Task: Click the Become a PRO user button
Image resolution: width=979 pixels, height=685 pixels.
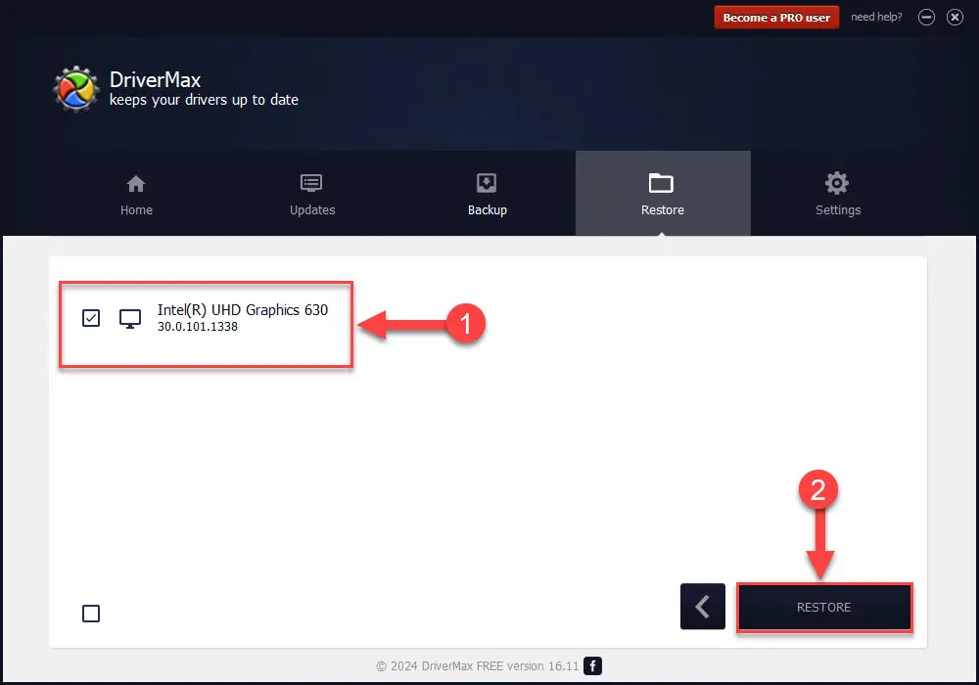Action: (x=776, y=18)
